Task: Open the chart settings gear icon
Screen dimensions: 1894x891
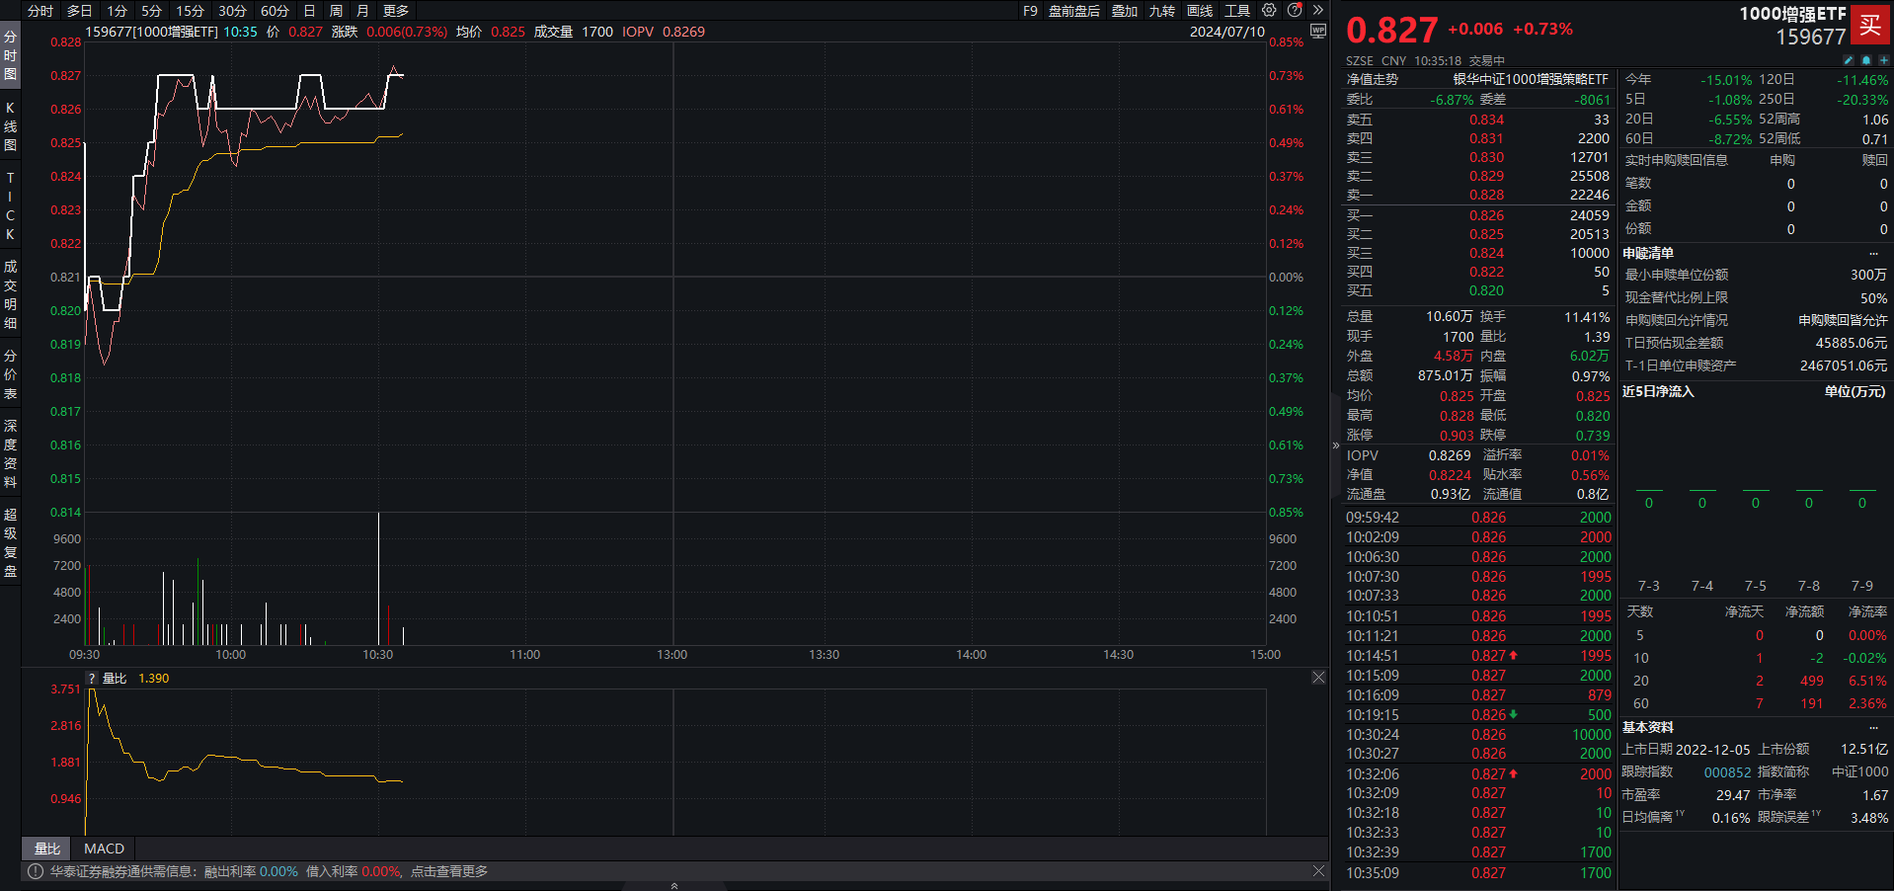Action: [x=1269, y=10]
